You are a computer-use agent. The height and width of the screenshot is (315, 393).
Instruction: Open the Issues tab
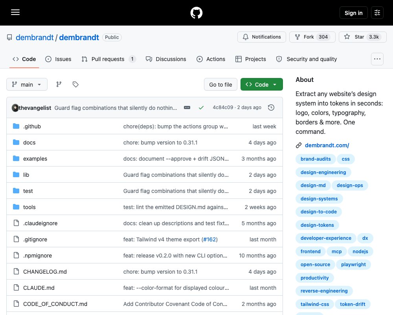58,59
